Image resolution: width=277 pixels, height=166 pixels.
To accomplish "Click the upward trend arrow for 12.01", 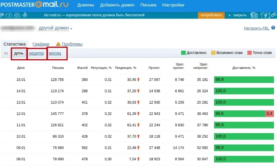I will tap(139, 113).
